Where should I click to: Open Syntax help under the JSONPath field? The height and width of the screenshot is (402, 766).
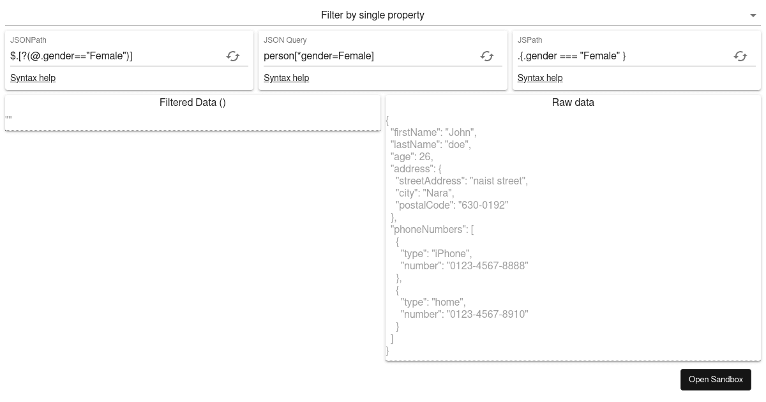coord(33,78)
